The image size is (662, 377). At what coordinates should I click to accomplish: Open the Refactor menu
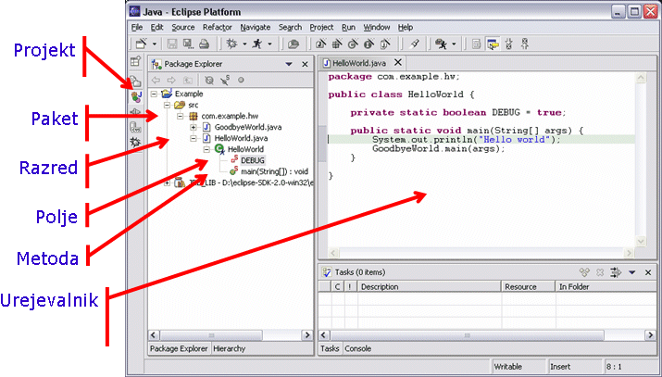click(217, 28)
